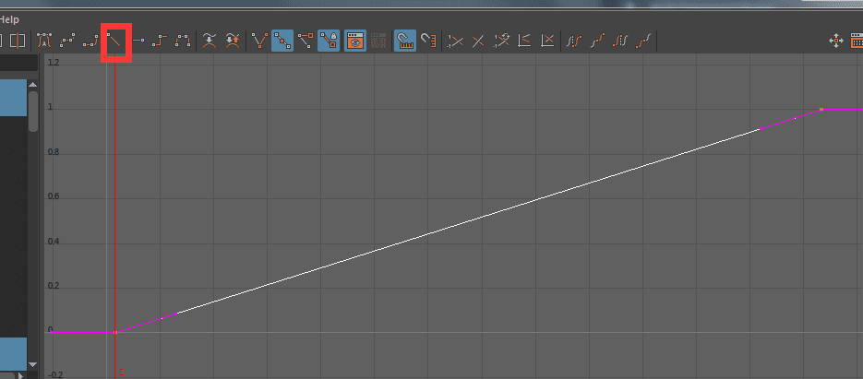Toggle Lock tangent weight
Image resolution: width=863 pixels, height=379 pixels.
329,41
